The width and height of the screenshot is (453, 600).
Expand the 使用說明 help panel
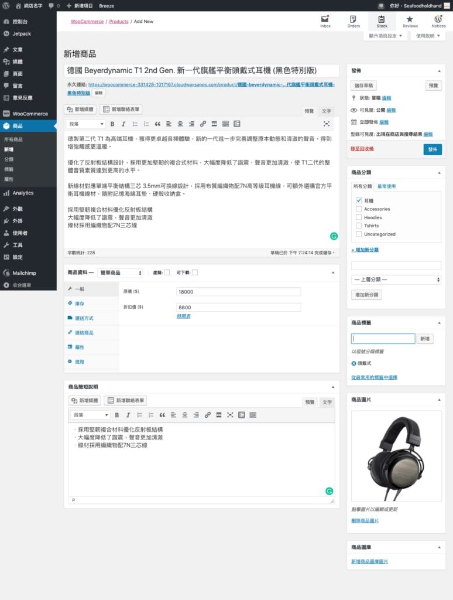[428, 36]
